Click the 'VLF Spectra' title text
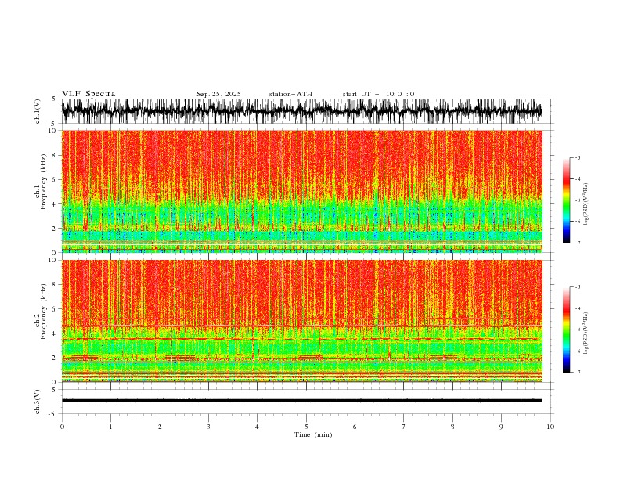Viewport: 620px width, 479px height. pyautogui.click(x=88, y=94)
